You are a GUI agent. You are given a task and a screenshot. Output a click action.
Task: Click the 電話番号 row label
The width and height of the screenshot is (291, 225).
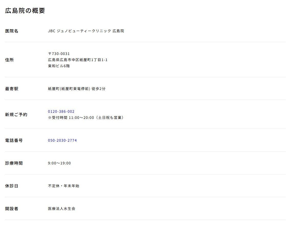coord(14,141)
